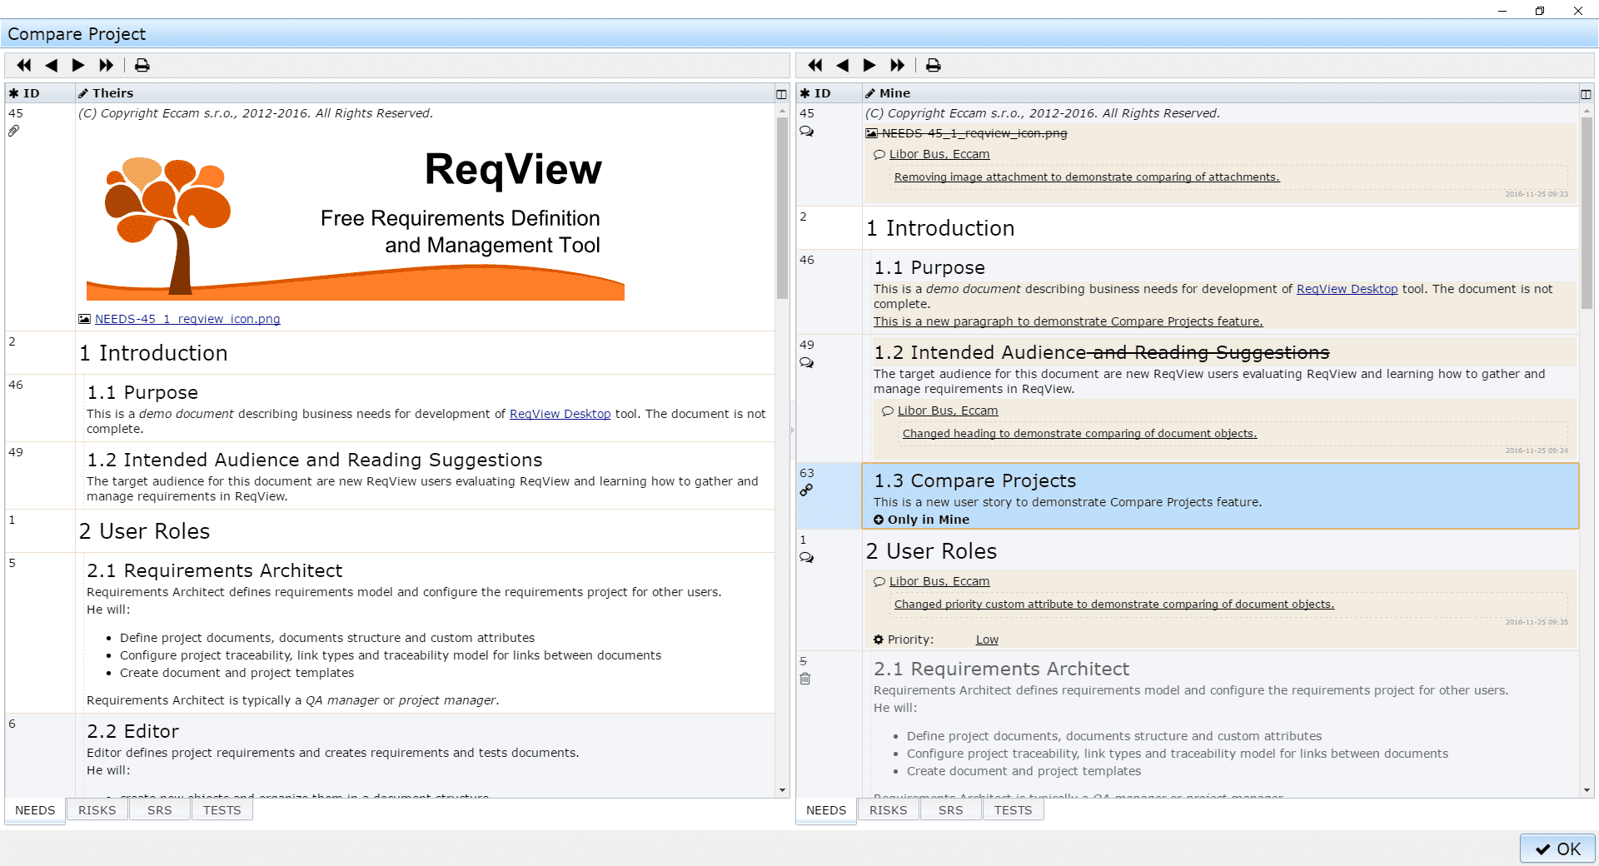Screen dimensions: 1599x866
Task: Print the Theirs pane document
Action: [x=142, y=65]
